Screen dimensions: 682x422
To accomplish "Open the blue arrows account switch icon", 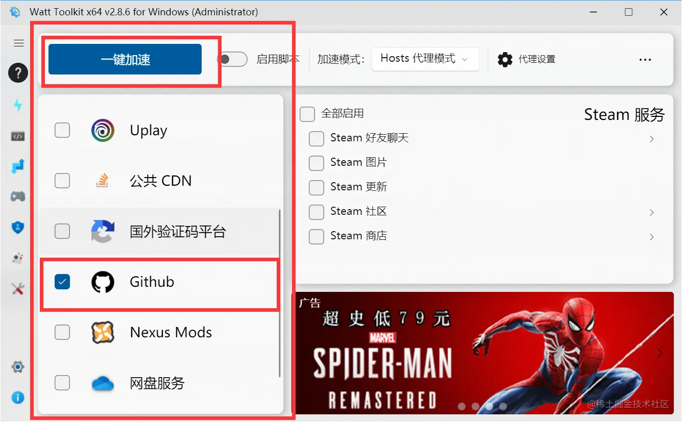I will tap(18, 166).
